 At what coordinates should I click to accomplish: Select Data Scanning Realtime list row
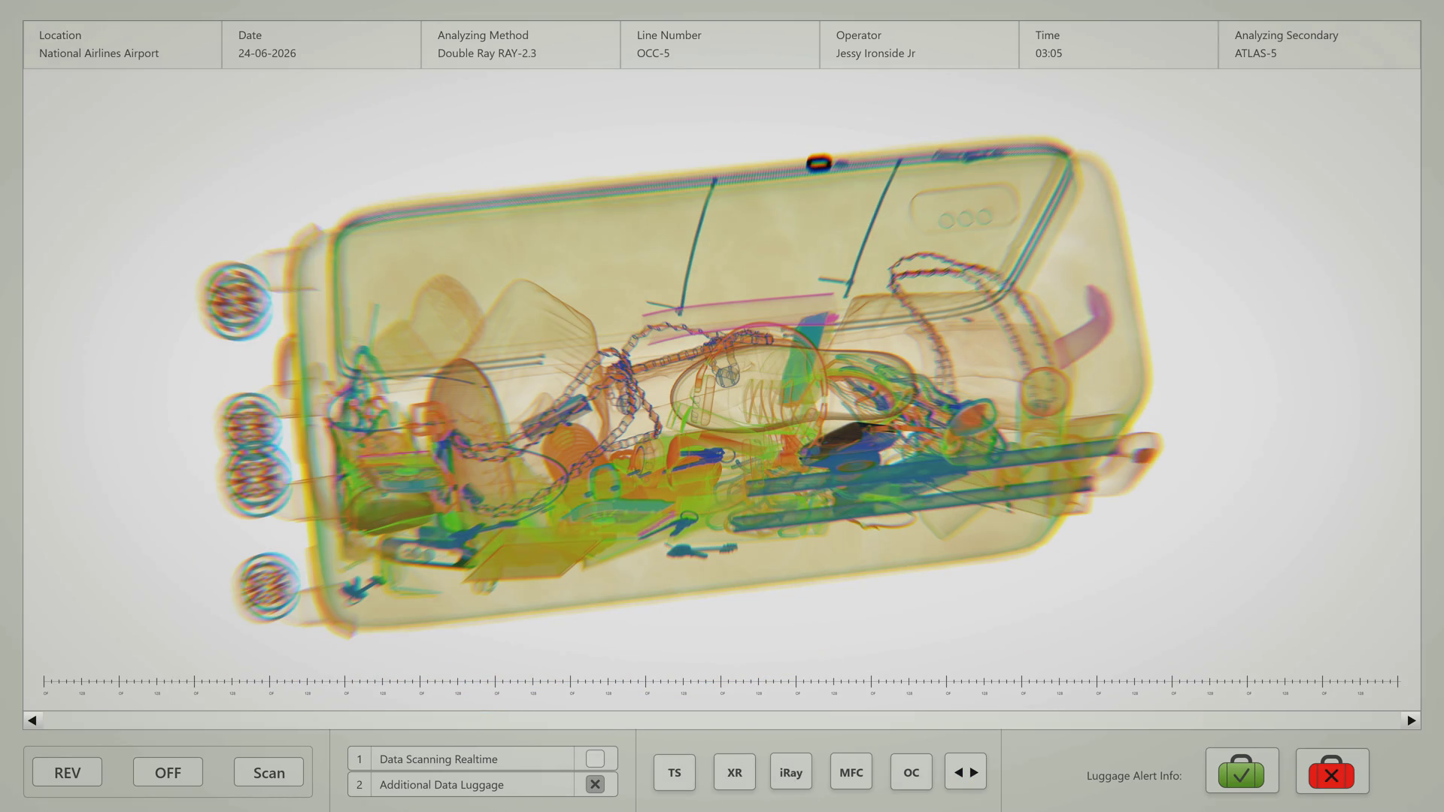pos(466,759)
